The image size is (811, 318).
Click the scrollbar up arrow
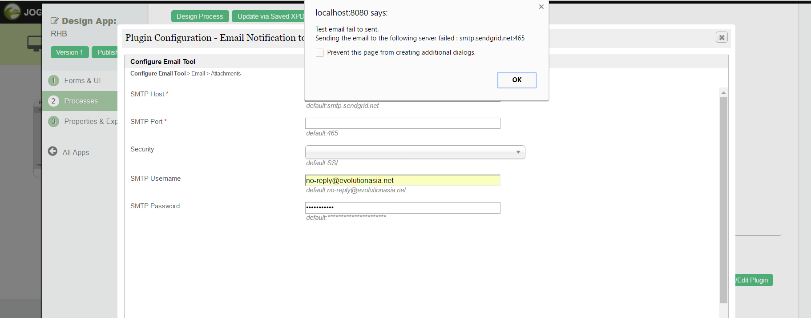723,92
